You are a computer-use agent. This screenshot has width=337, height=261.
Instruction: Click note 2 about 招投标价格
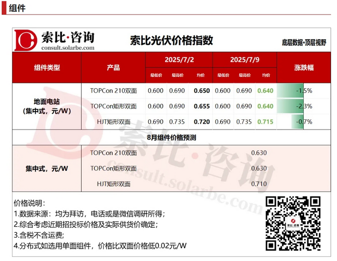tap(86, 225)
